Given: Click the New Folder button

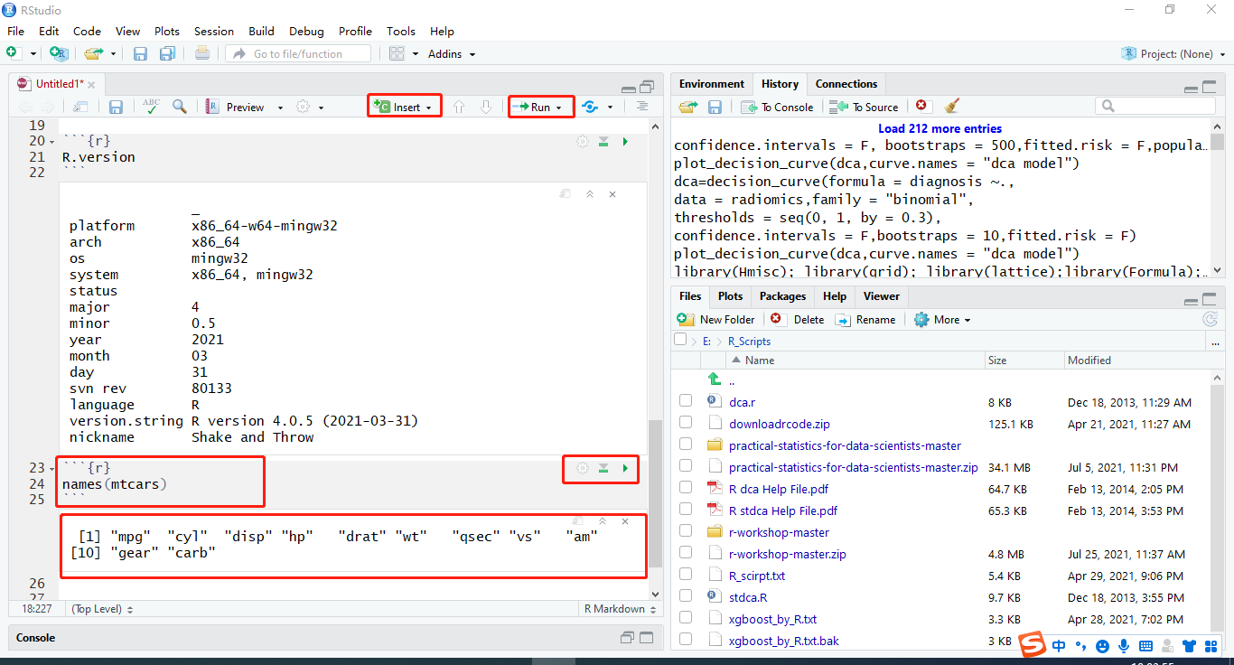Looking at the screenshot, I should click(x=716, y=319).
